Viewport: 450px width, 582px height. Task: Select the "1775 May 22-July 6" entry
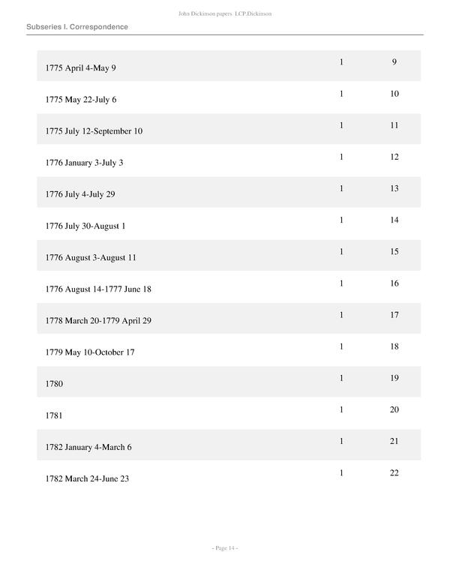click(81, 100)
